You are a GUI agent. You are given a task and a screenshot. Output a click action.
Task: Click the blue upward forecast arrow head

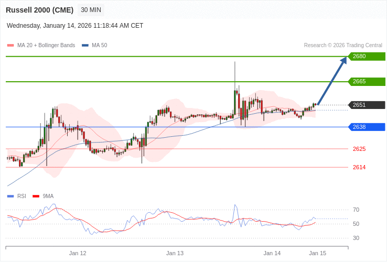344,61
